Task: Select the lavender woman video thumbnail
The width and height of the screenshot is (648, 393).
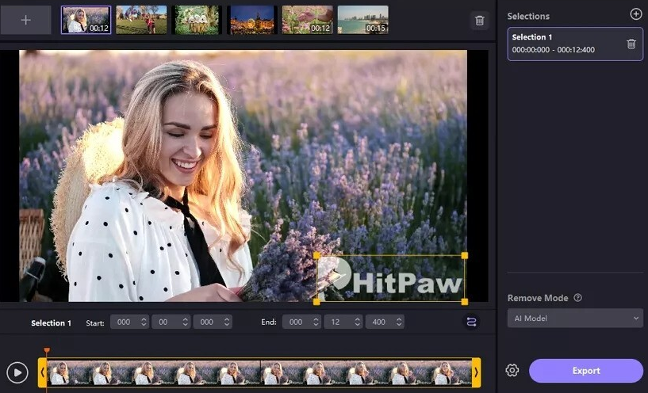Action: (86, 20)
